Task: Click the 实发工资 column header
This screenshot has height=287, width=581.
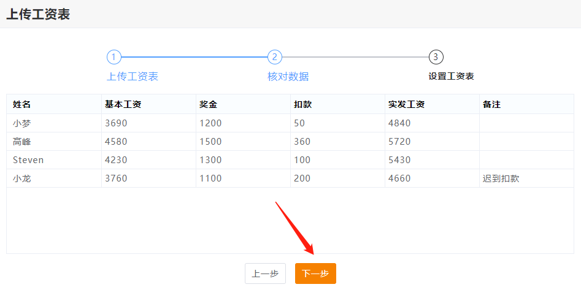Action: point(406,104)
